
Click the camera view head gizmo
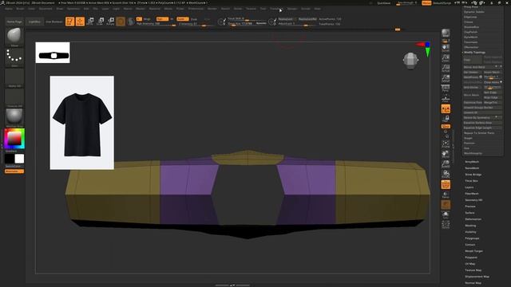(x=410, y=61)
